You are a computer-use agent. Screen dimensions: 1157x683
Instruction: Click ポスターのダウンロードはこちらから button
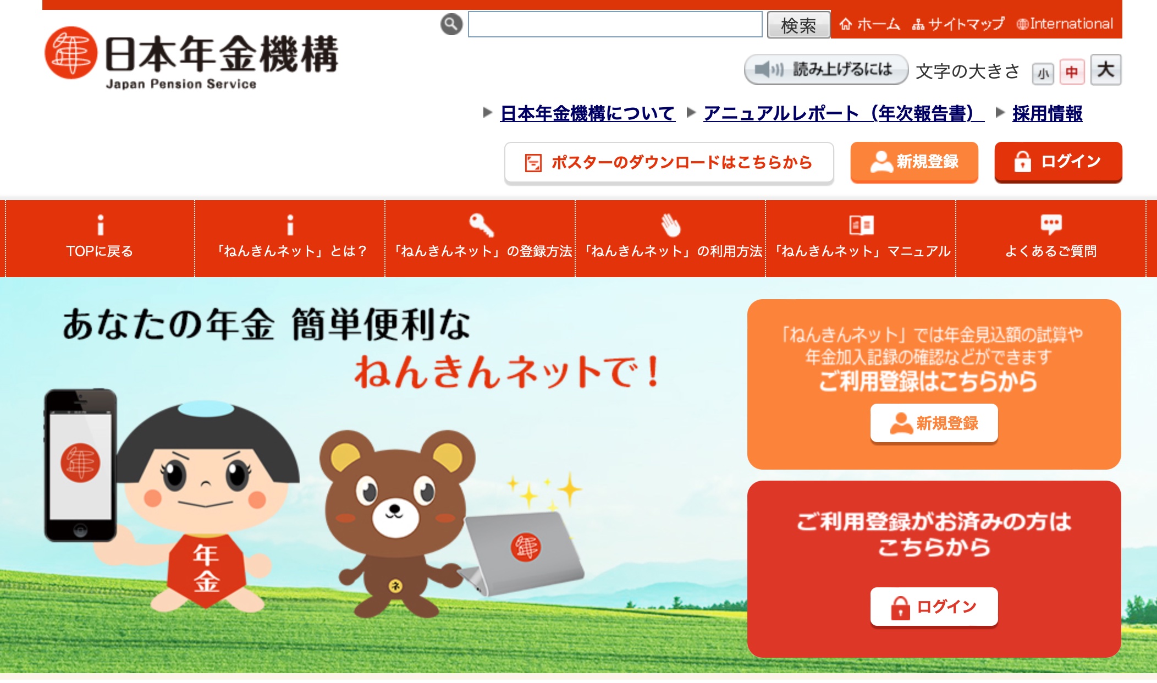pyautogui.click(x=669, y=163)
